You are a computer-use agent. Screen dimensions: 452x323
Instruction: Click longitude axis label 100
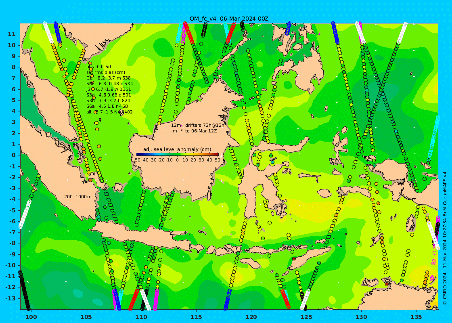pos(31,317)
